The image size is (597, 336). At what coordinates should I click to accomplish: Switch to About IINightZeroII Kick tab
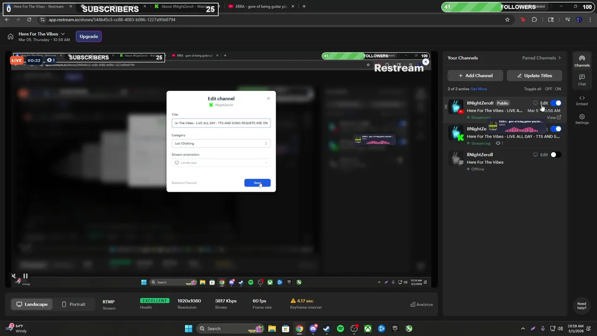184,7
